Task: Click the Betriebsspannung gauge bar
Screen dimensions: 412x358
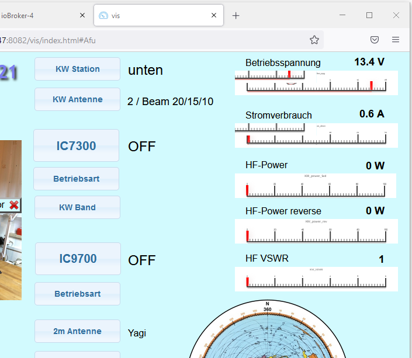Action: click(x=316, y=83)
